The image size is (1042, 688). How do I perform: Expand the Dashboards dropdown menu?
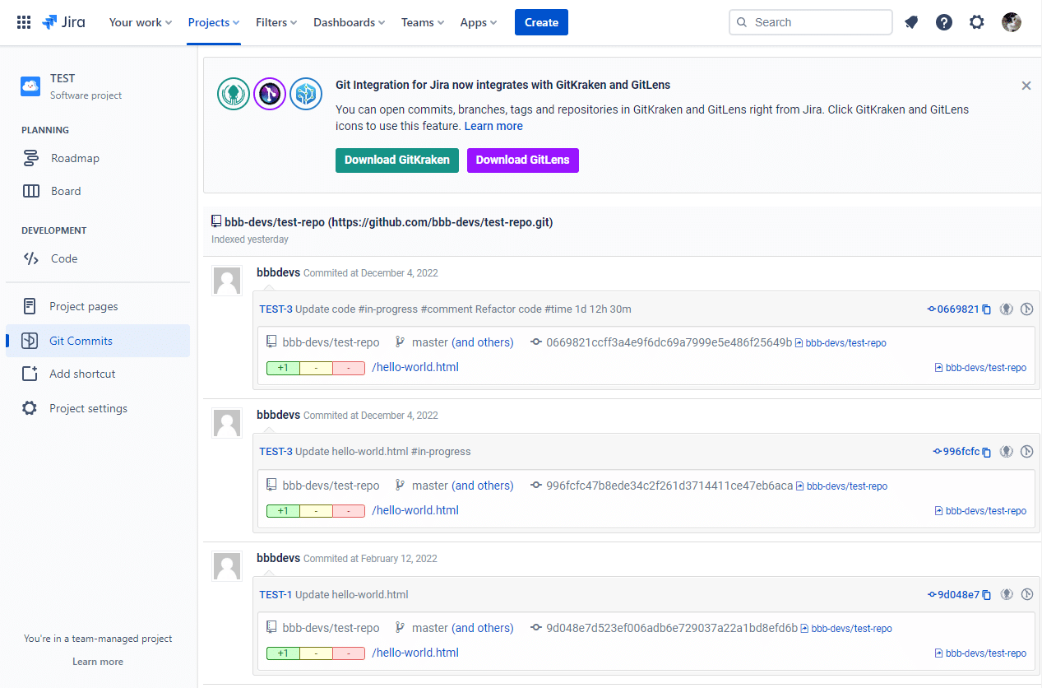pyautogui.click(x=350, y=22)
